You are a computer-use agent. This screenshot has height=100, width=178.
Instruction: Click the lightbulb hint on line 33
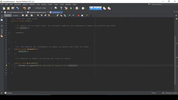[6, 66]
